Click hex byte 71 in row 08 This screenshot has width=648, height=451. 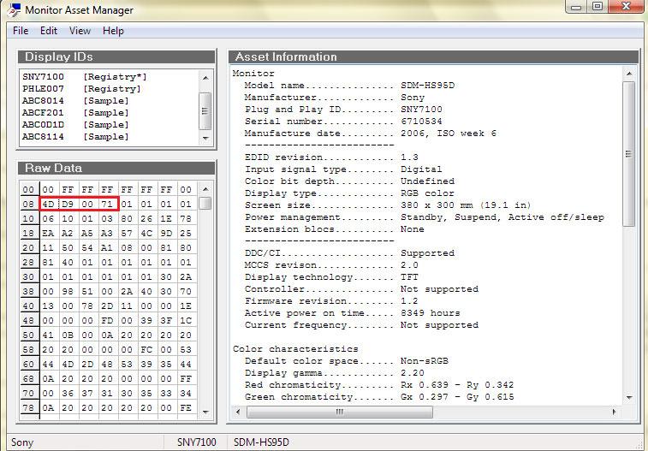(107, 204)
